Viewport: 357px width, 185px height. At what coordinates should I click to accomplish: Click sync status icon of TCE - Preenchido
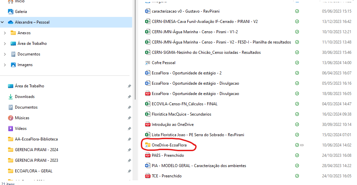tap(297, 176)
